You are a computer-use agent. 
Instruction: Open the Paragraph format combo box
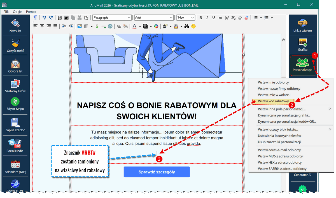(112, 18)
